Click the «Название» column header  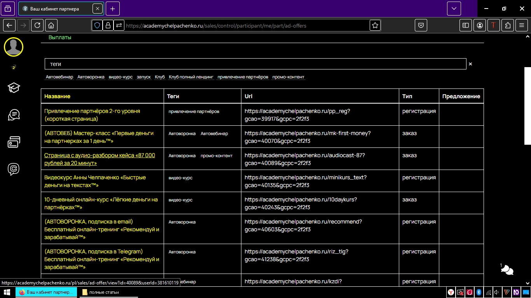tap(57, 96)
